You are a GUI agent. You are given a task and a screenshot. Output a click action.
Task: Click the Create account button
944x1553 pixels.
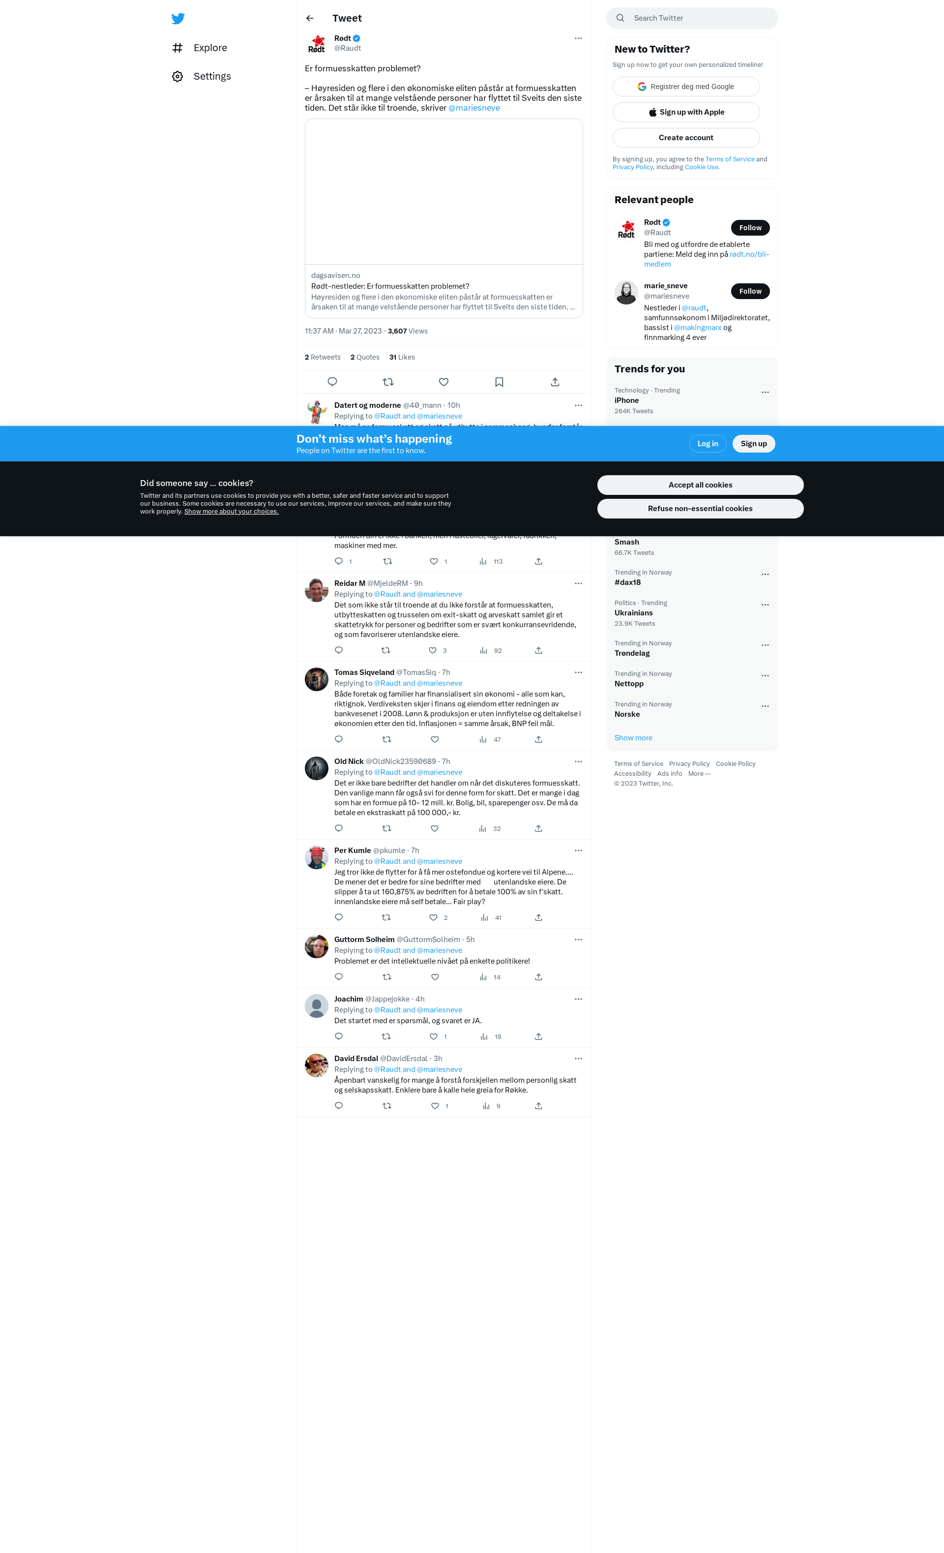point(686,137)
